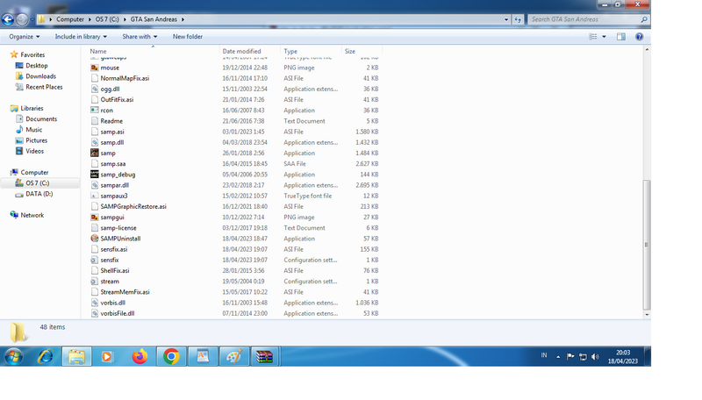This screenshot has width=702, height=400.
Task: Click the file list vertical scrollbar thumb
Action: (647, 245)
